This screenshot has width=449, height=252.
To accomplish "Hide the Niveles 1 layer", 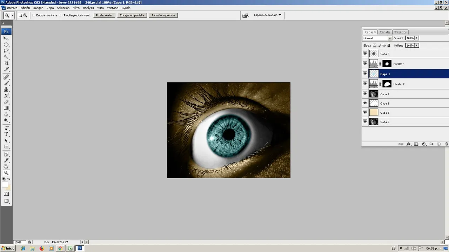I will [x=365, y=64].
